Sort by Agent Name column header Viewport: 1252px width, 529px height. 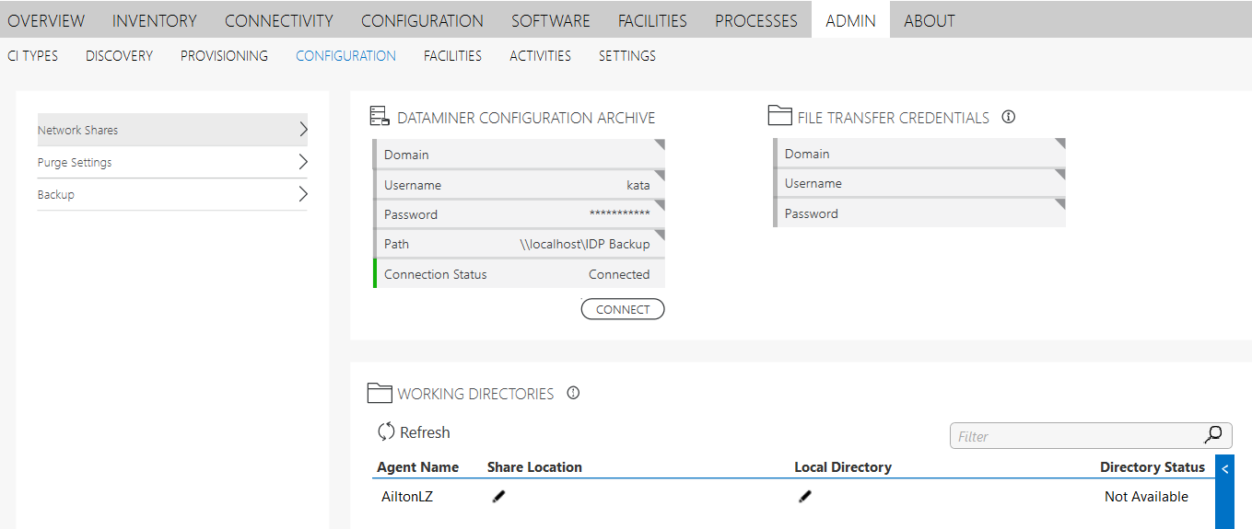tap(417, 467)
